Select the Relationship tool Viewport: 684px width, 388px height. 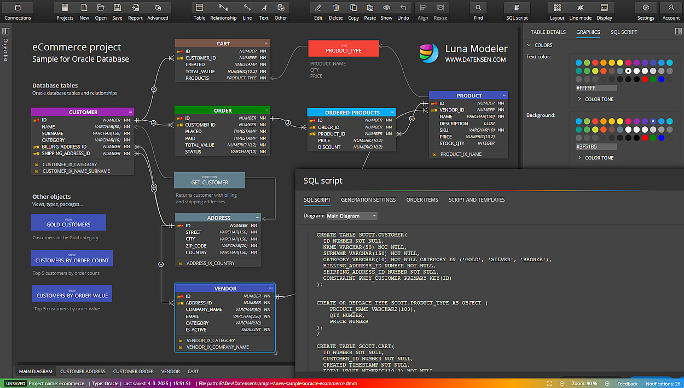[x=223, y=11]
